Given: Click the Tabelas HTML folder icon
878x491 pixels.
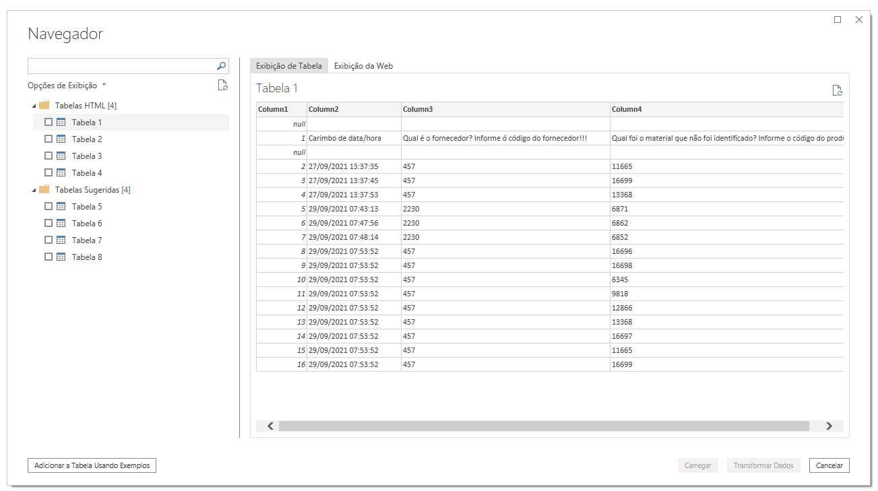Looking at the screenshot, I should 44,106.
